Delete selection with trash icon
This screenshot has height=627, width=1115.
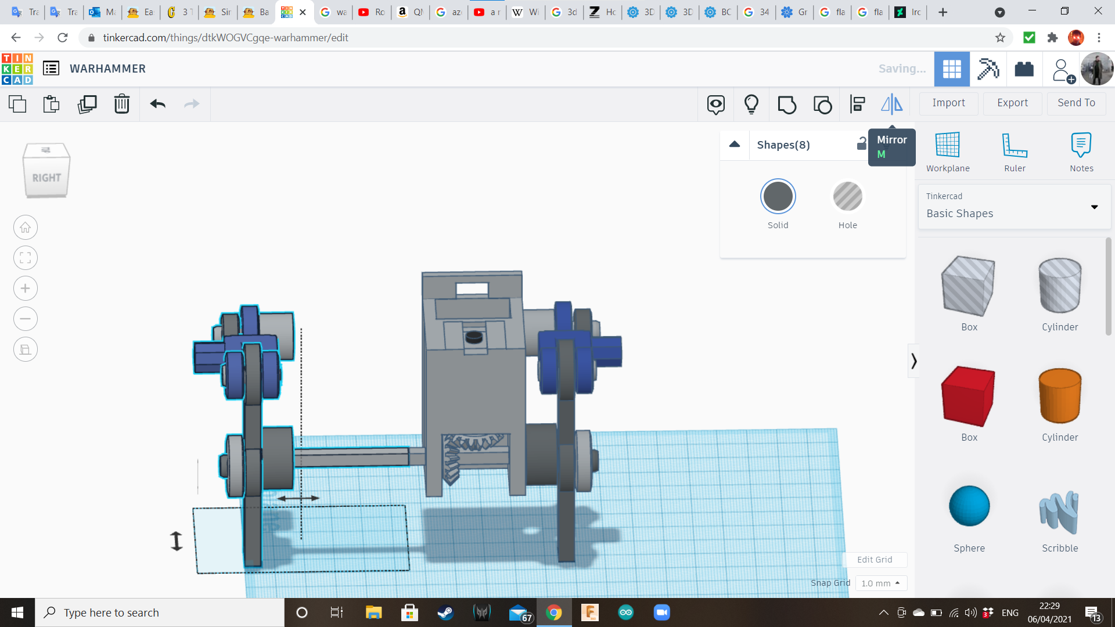click(122, 105)
